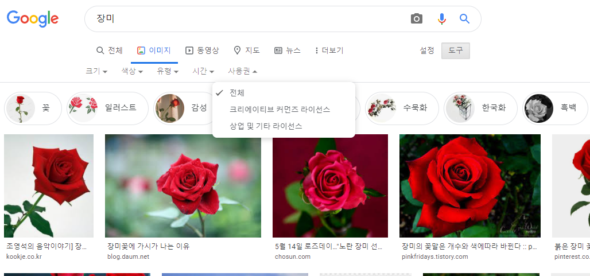Open the 시간 time filter dropdown
The width and height of the screenshot is (590, 276).
(203, 71)
